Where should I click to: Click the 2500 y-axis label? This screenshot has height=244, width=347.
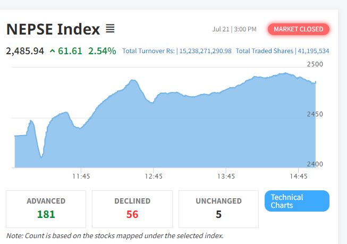click(x=315, y=64)
